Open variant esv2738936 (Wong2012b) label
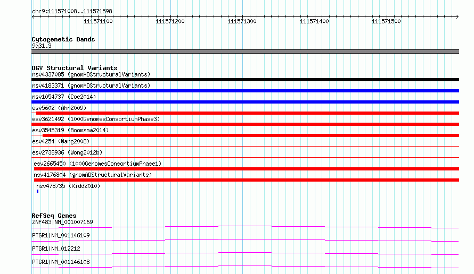This screenshot has height=274, width=474. (x=67, y=152)
